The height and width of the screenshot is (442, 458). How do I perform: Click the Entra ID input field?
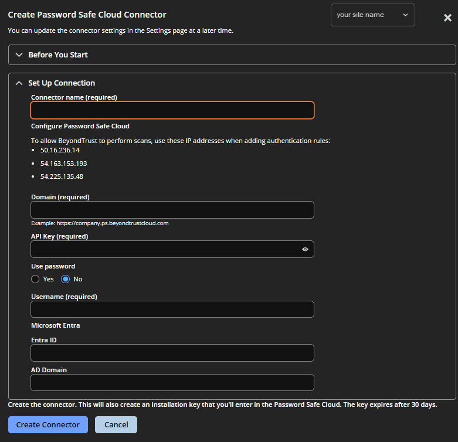point(172,353)
